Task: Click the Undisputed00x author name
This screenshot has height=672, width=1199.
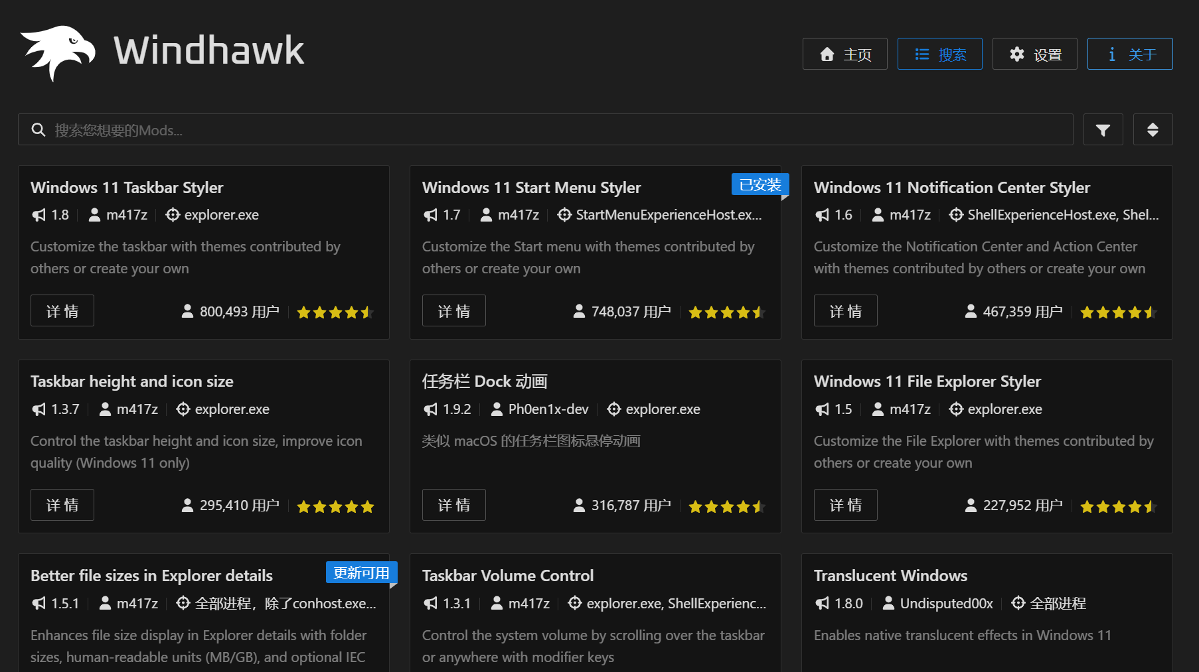Action: point(946,603)
